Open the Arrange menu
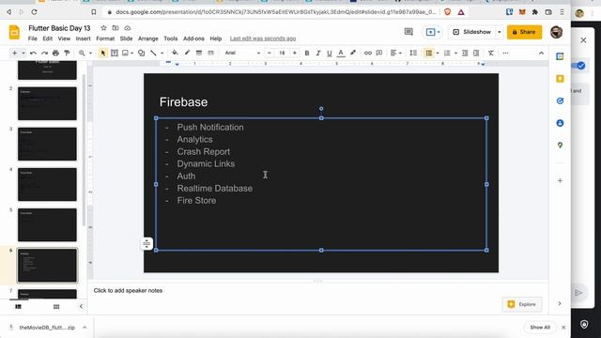Viewport: 601px width, 338px height. pos(148,38)
